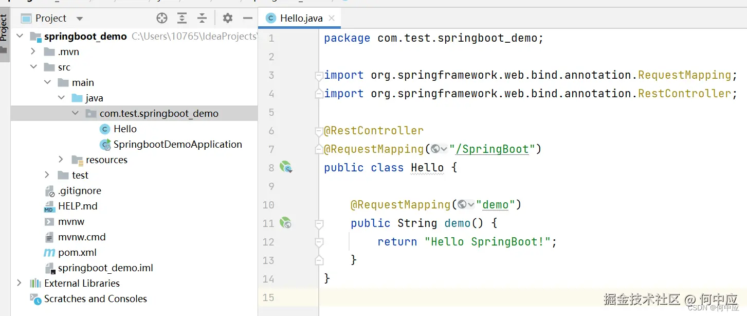747x316 pixels.
Task: Select pom.xml in project tree
Action: [x=77, y=252]
